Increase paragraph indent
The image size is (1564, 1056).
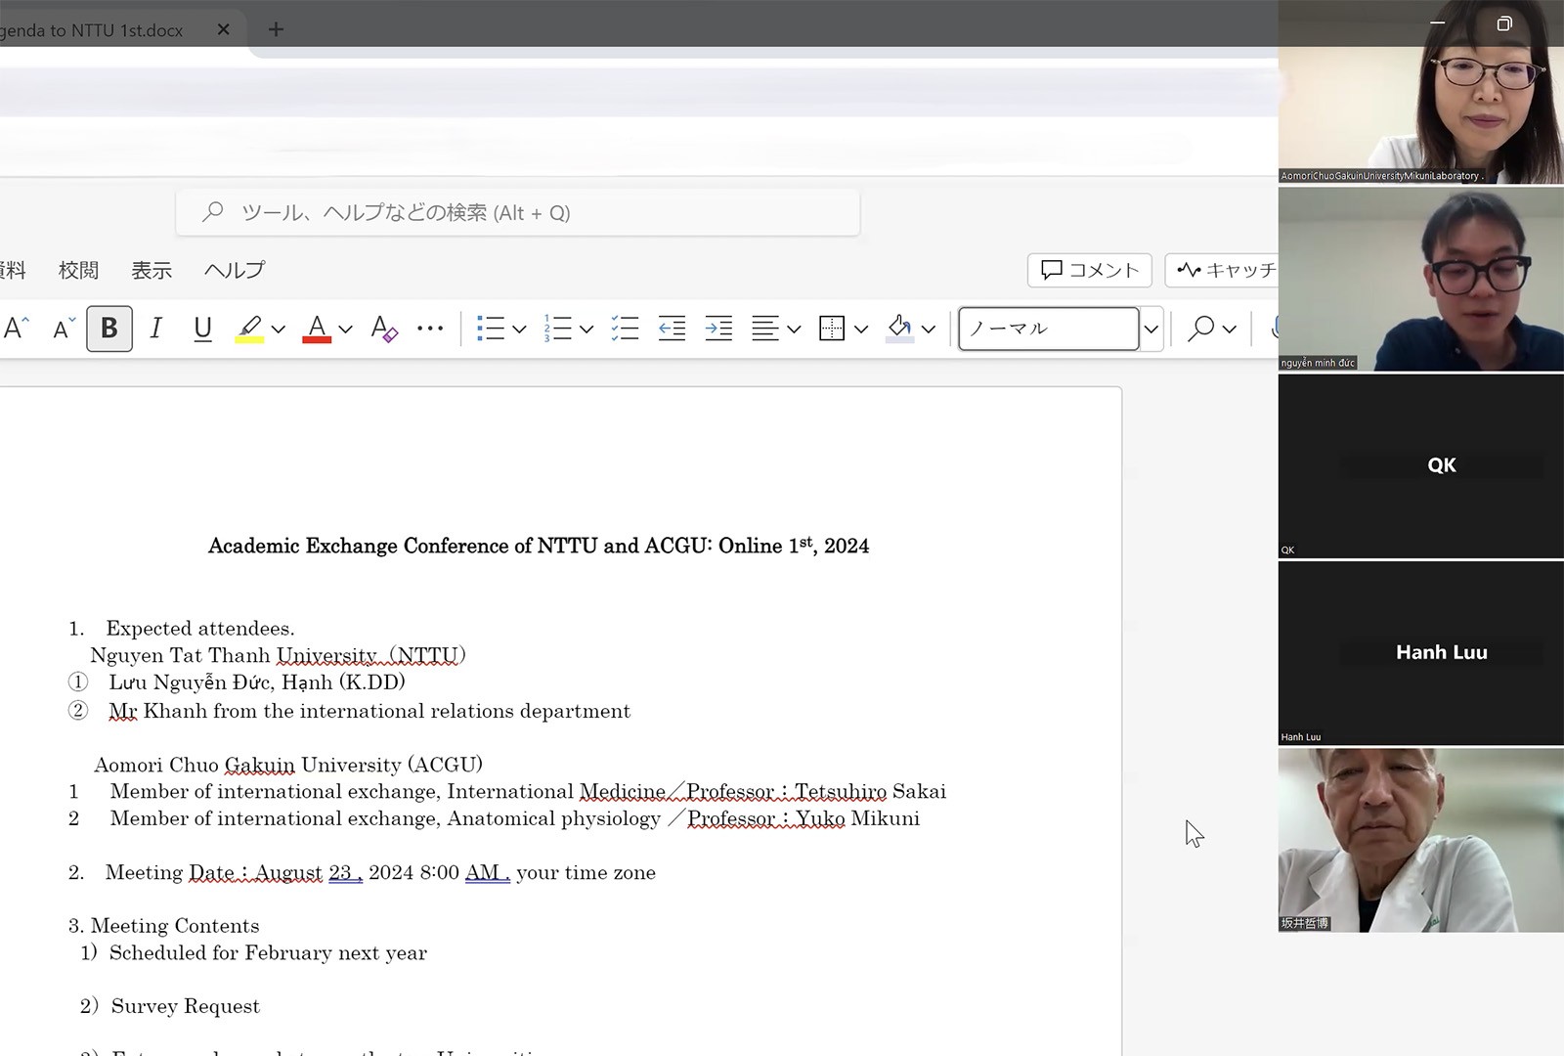718,329
